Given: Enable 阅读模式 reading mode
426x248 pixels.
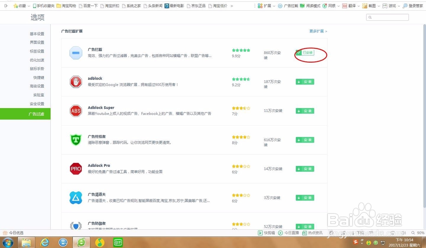Looking at the screenshot, I should coord(310,6).
